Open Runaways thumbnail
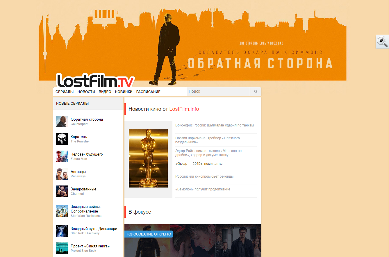This screenshot has width=389, height=257. [x=62, y=174]
